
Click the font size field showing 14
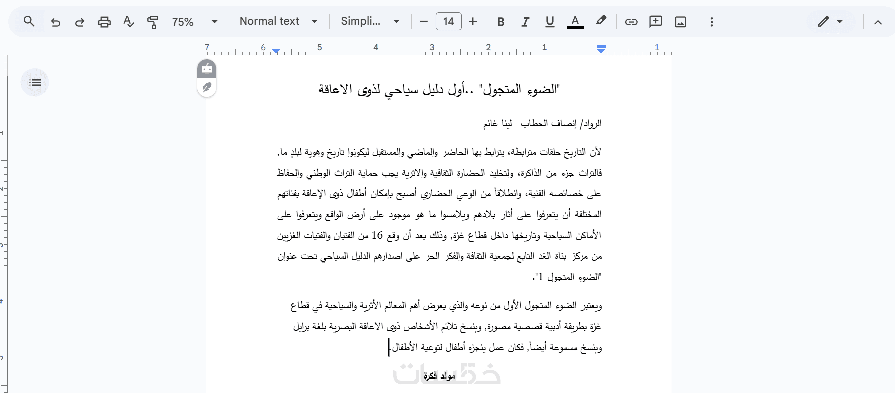pyautogui.click(x=448, y=22)
